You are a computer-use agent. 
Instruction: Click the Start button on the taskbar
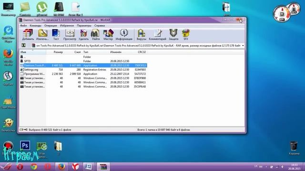(x=6, y=167)
